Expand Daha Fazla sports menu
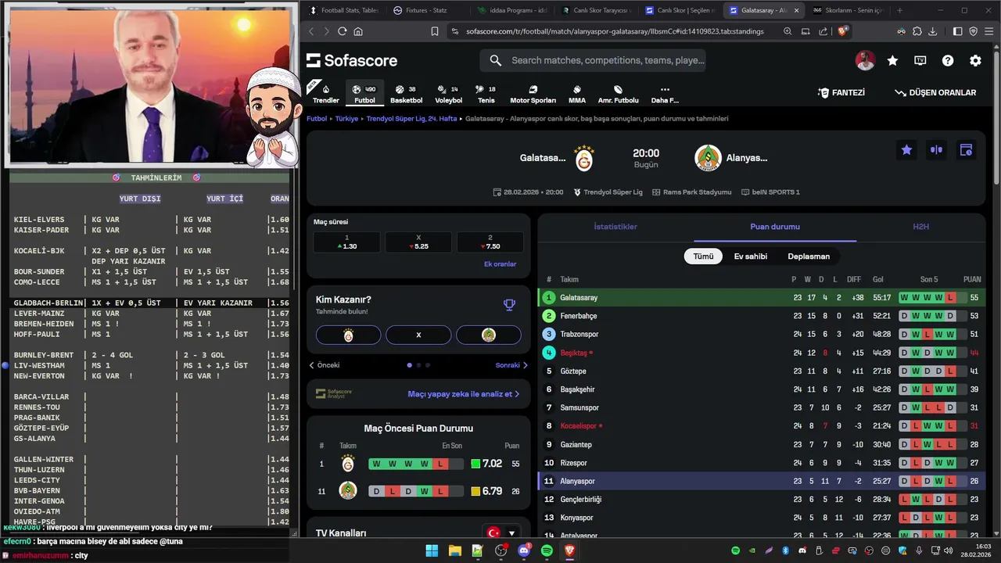This screenshot has height=563, width=1001. (x=665, y=93)
